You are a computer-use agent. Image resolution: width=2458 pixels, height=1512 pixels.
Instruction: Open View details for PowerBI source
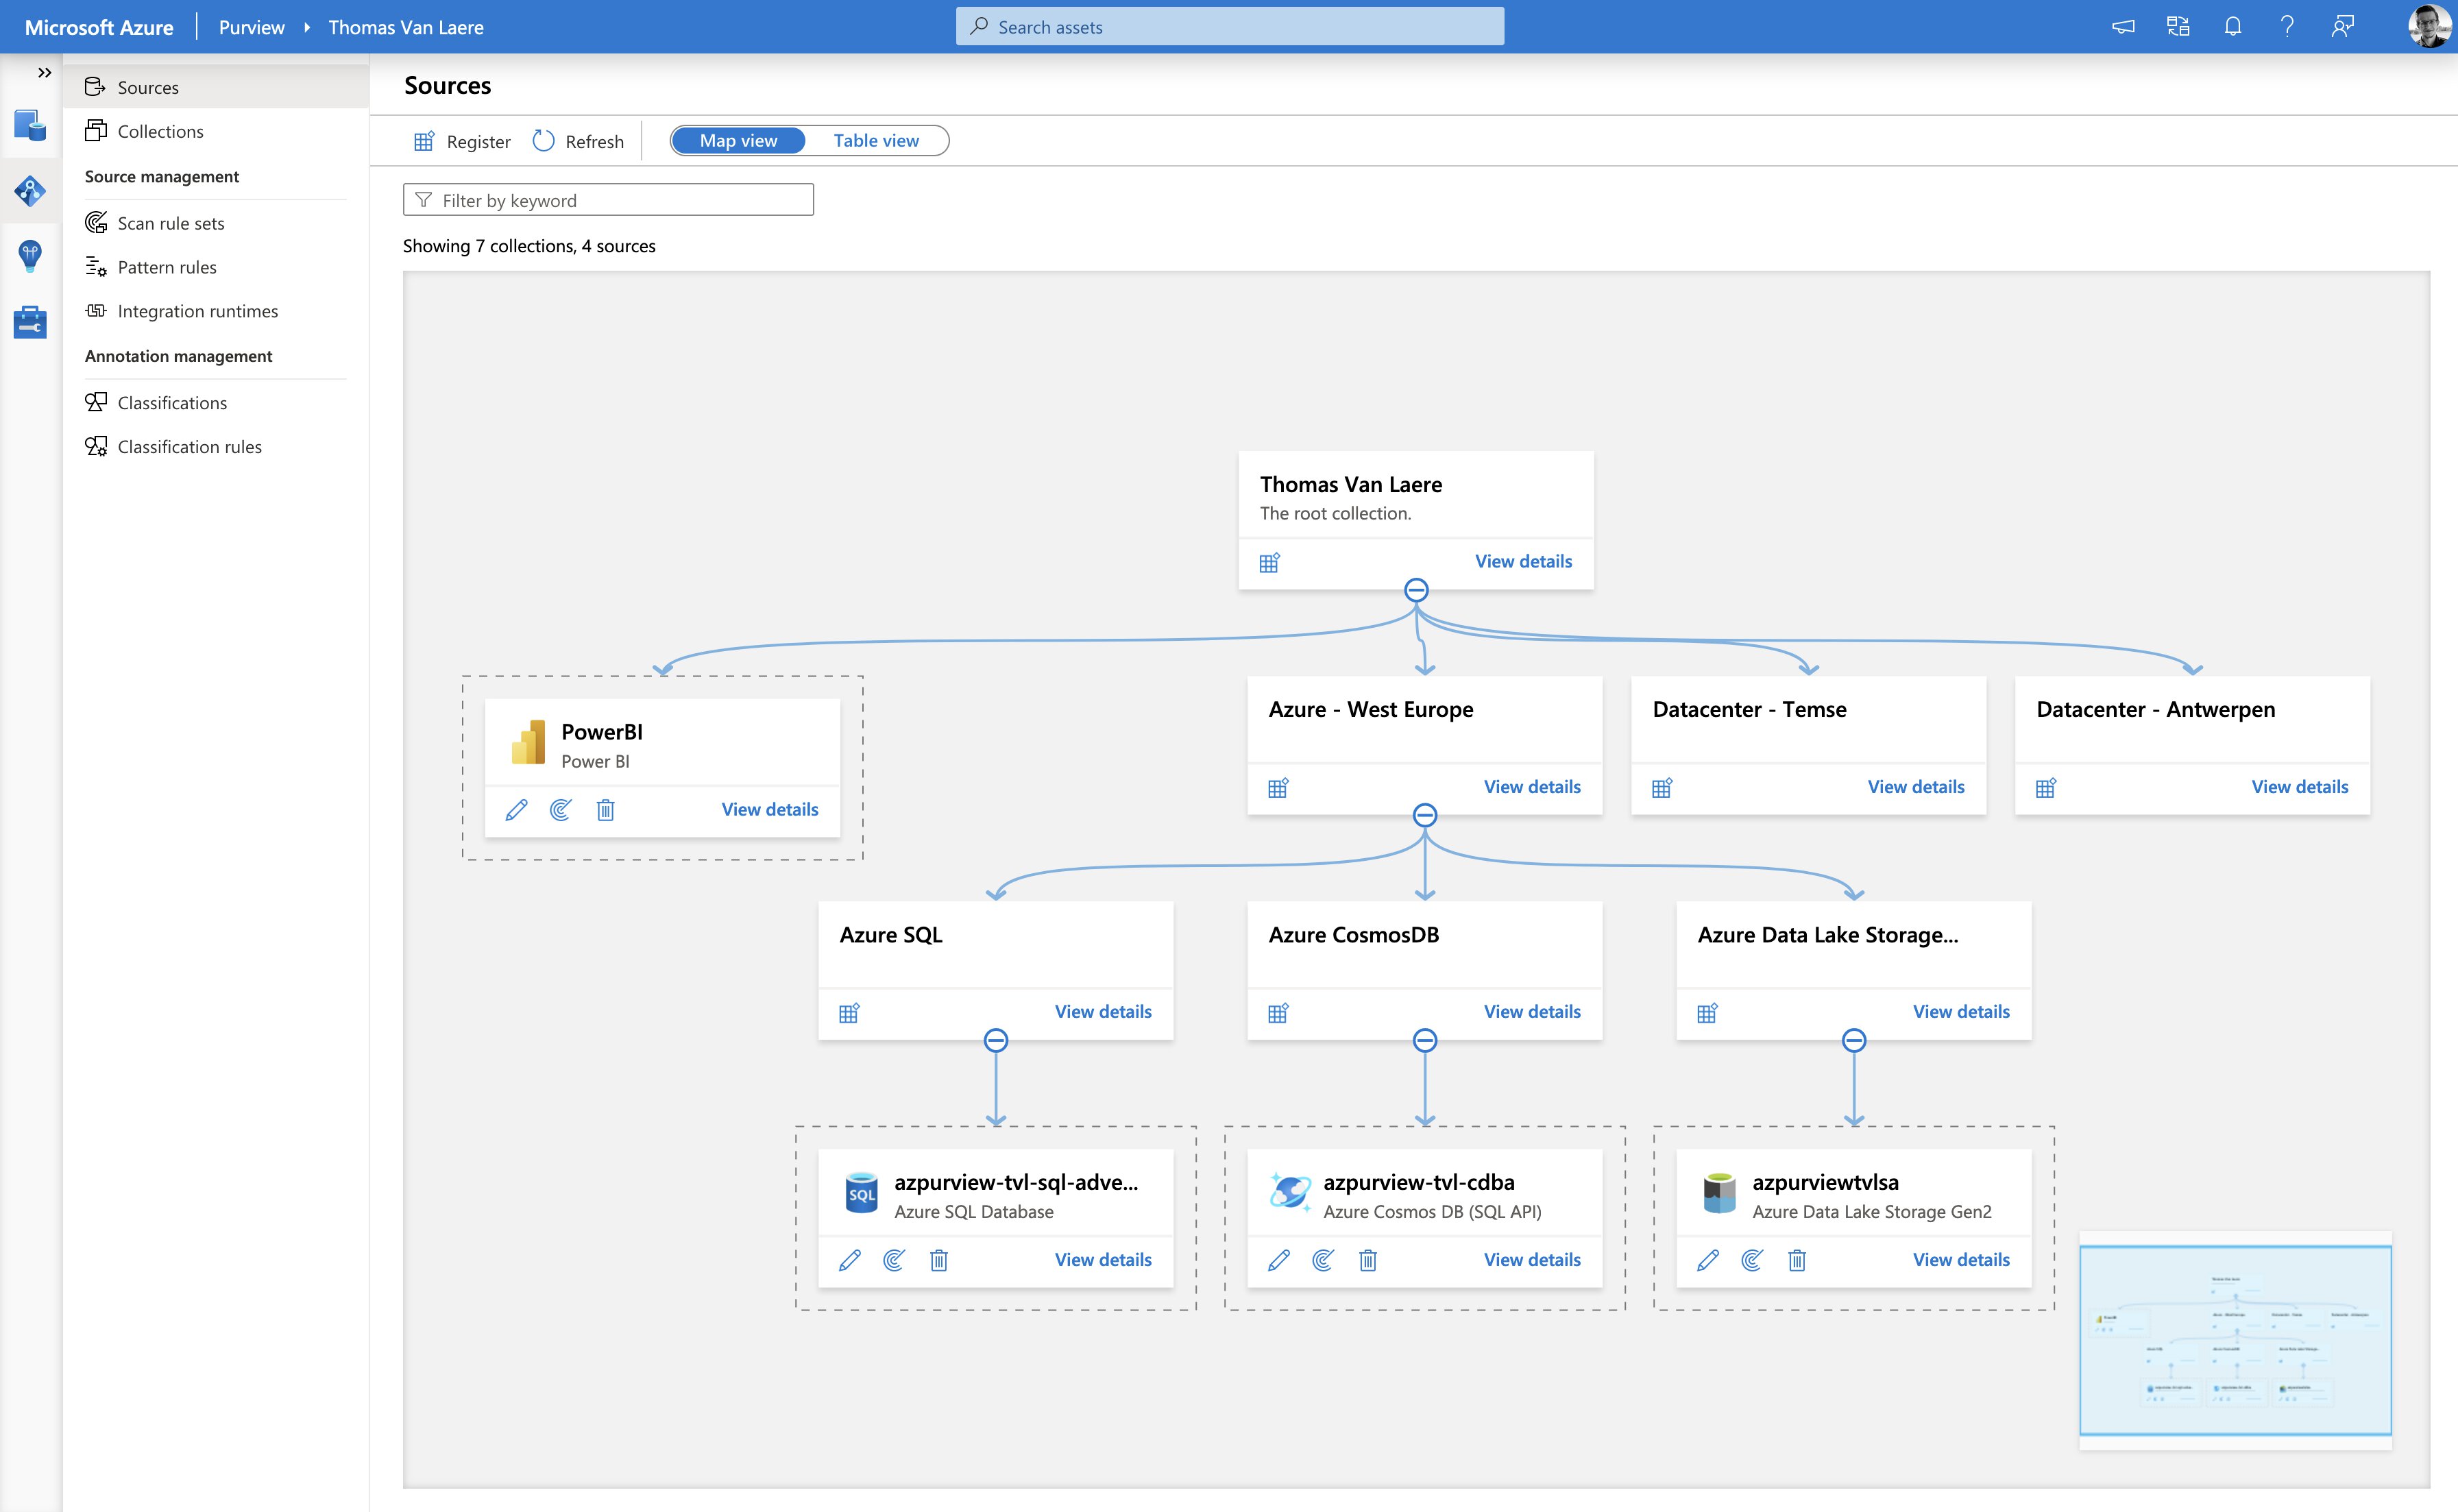769,808
